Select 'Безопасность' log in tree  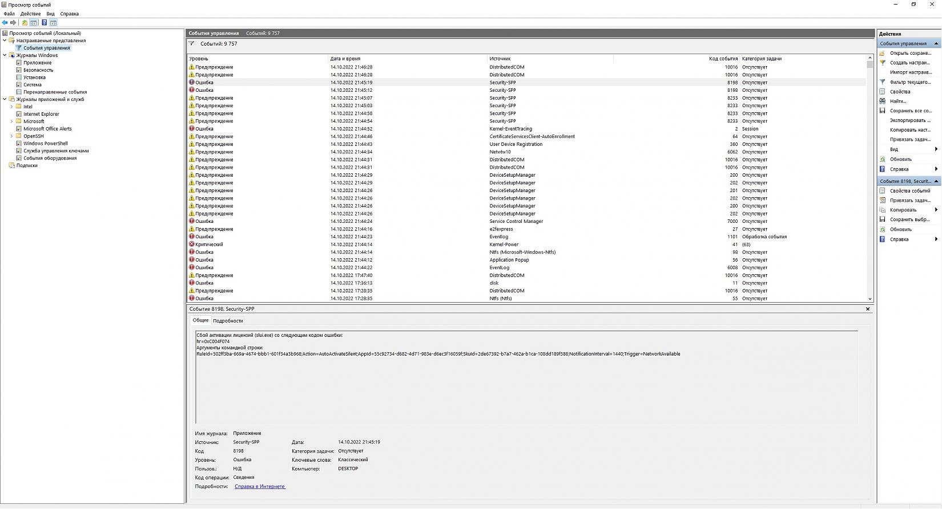point(38,70)
